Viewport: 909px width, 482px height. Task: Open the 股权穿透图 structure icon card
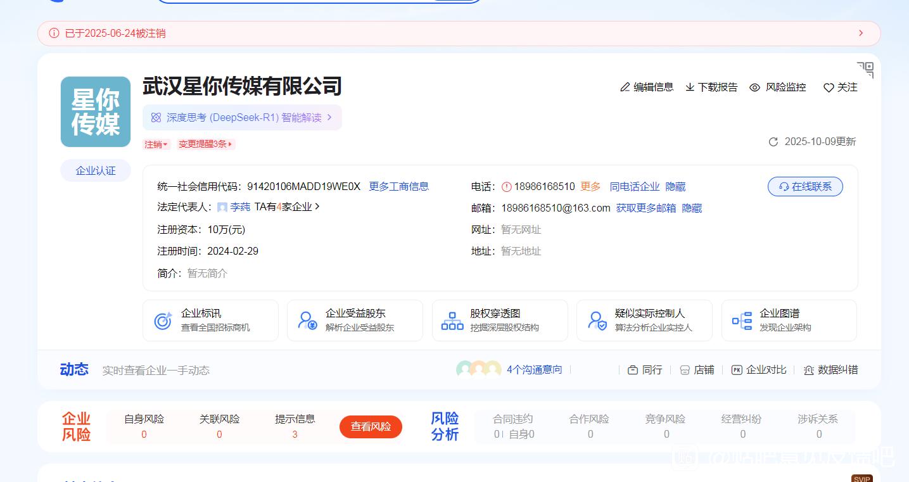(452, 320)
